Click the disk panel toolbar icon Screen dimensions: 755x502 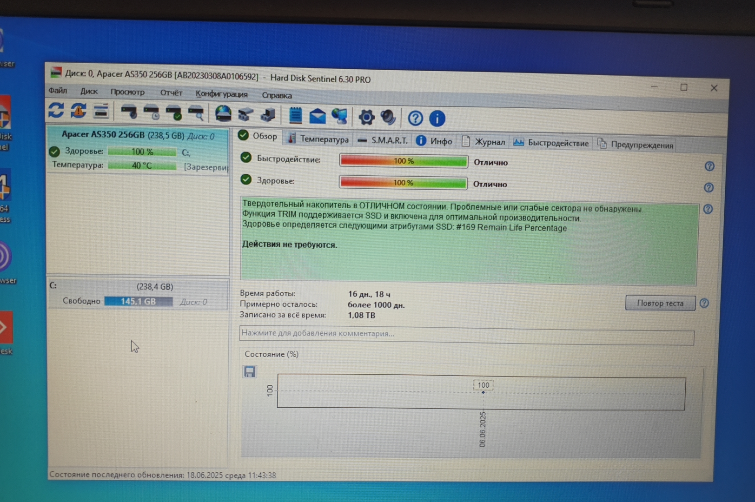click(x=101, y=111)
